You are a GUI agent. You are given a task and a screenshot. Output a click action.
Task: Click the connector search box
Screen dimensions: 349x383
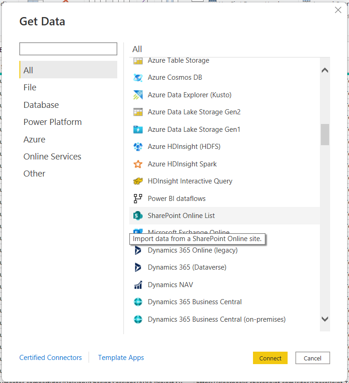coord(68,49)
